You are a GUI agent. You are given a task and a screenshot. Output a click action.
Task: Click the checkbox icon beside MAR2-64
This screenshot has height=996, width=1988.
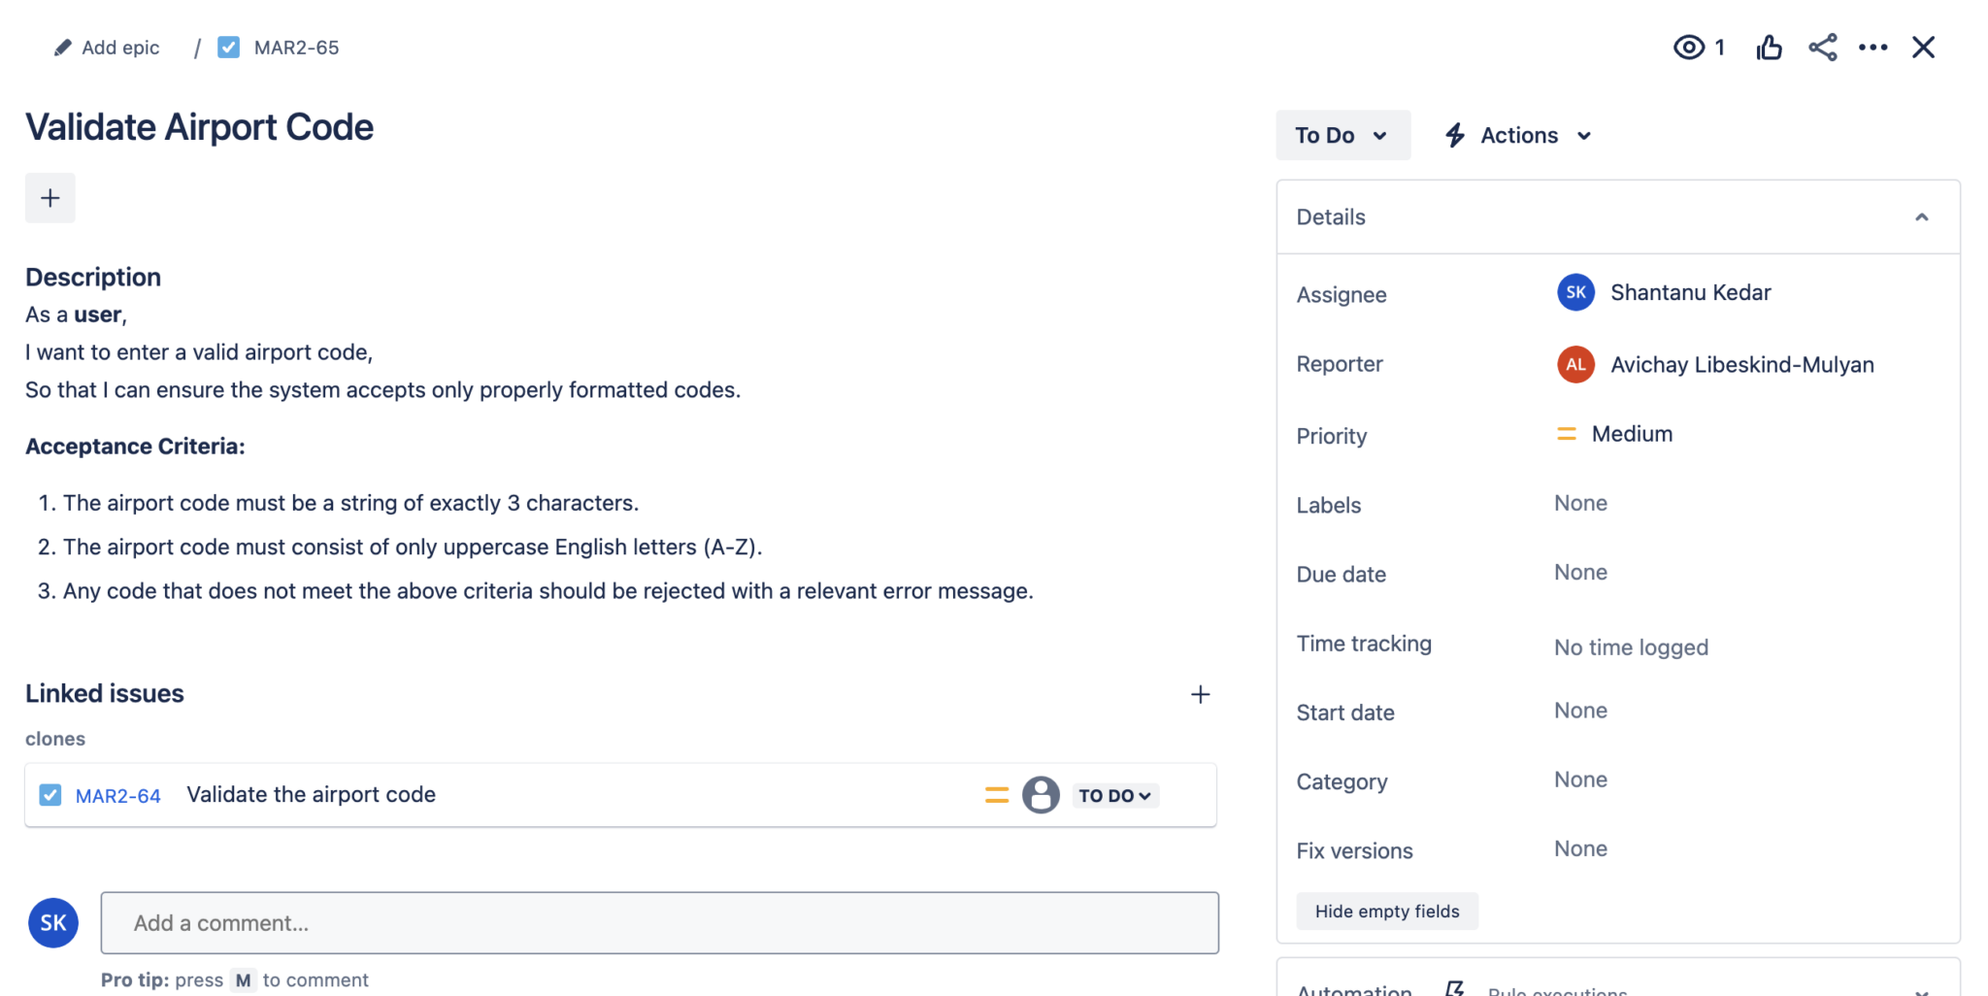click(50, 794)
